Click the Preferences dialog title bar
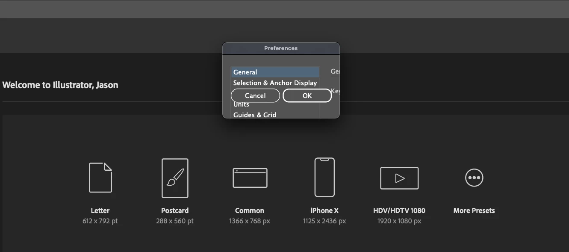This screenshot has height=252, width=569. point(281,48)
